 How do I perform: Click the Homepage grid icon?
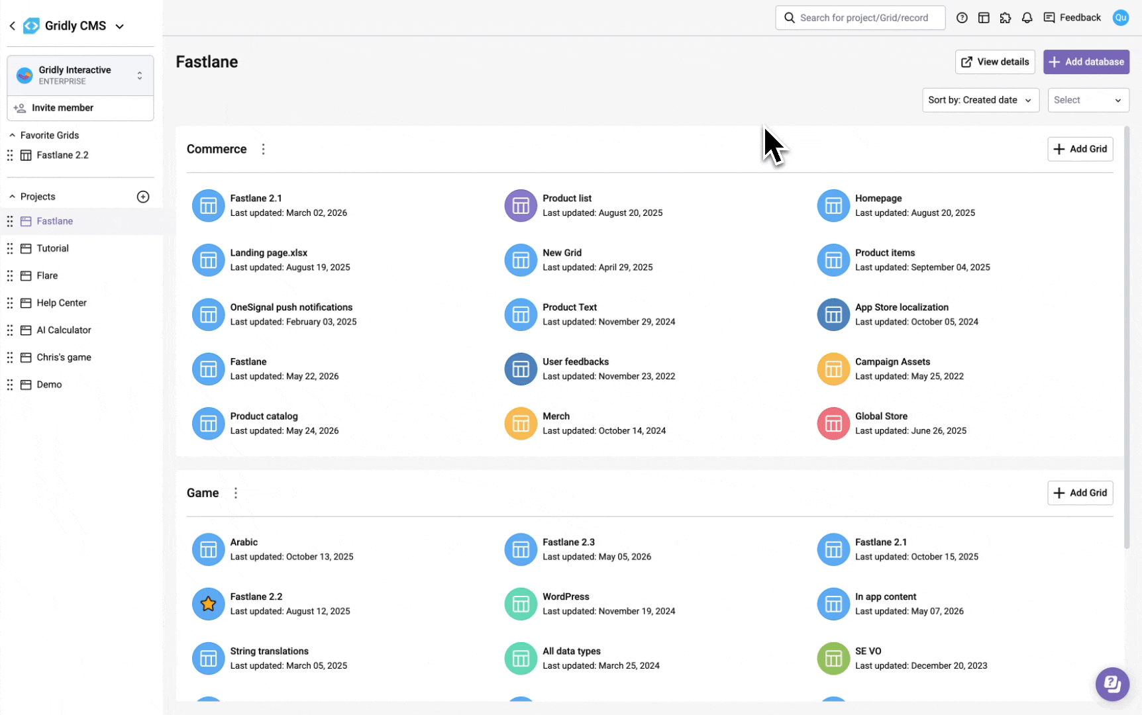833,205
